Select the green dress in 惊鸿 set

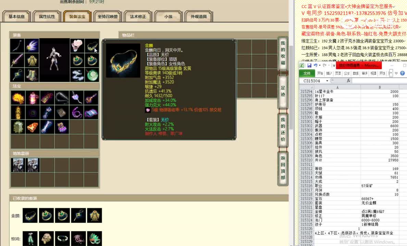click(x=30, y=238)
